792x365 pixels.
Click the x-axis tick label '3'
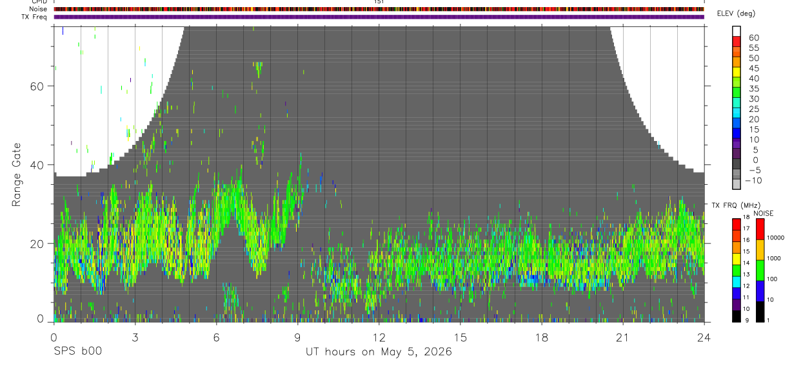pyautogui.click(x=135, y=337)
